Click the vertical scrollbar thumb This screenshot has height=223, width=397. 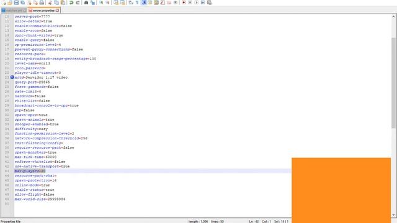tap(393, 84)
